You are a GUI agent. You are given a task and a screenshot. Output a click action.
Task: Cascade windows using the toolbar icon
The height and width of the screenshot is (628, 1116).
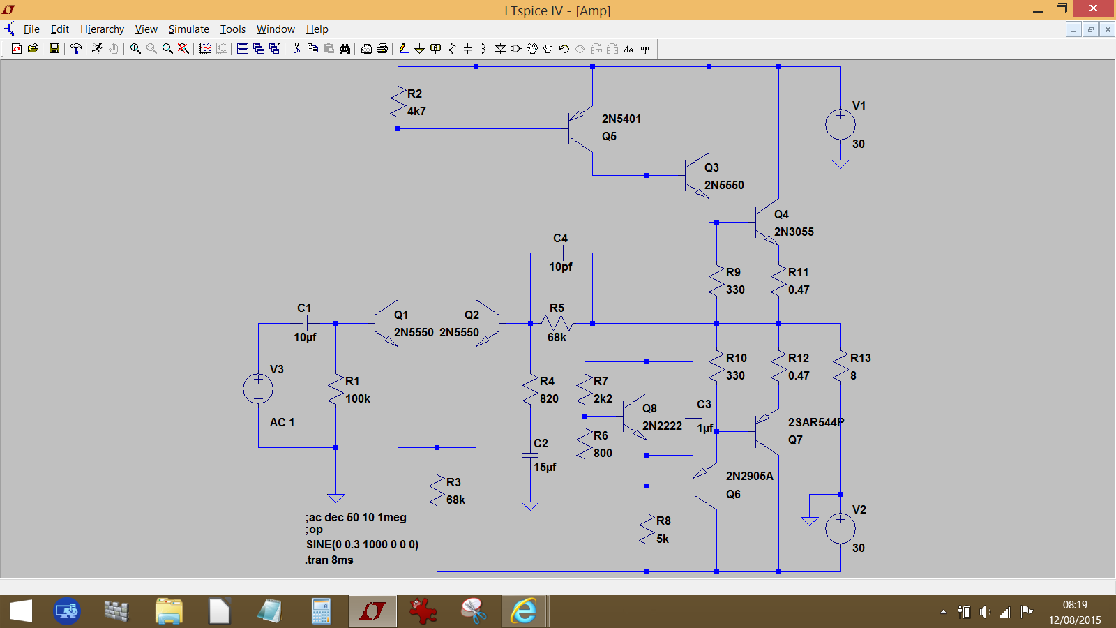pos(259,48)
